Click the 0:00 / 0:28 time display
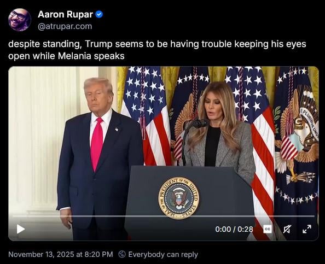The height and width of the screenshot is (264, 325). 234,229
